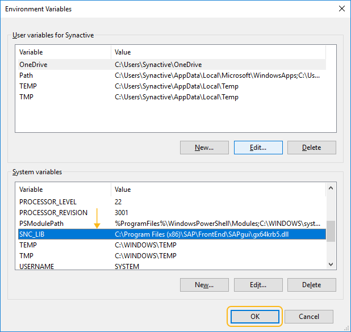This screenshot has width=351, height=332.
Task: Select the PROCESSOR_LEVEL system variable
Action: click(172, 202)
